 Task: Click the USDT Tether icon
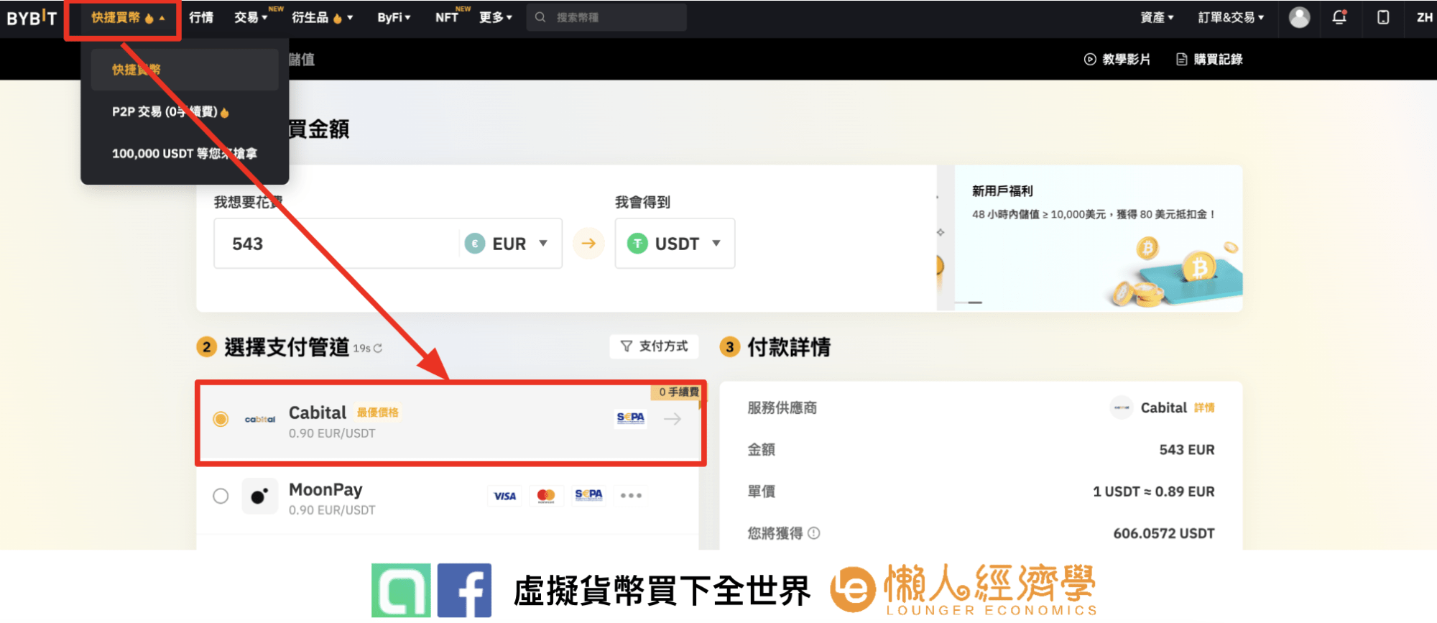(x=637, y=244)
